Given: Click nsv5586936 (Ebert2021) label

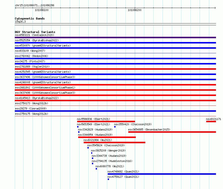Looking at the screenshot, I should point(93,119).
